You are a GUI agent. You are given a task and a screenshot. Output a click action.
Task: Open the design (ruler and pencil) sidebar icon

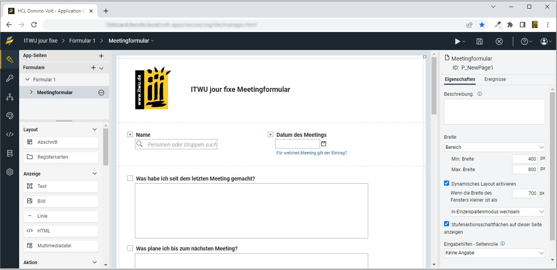pos(10,60)
